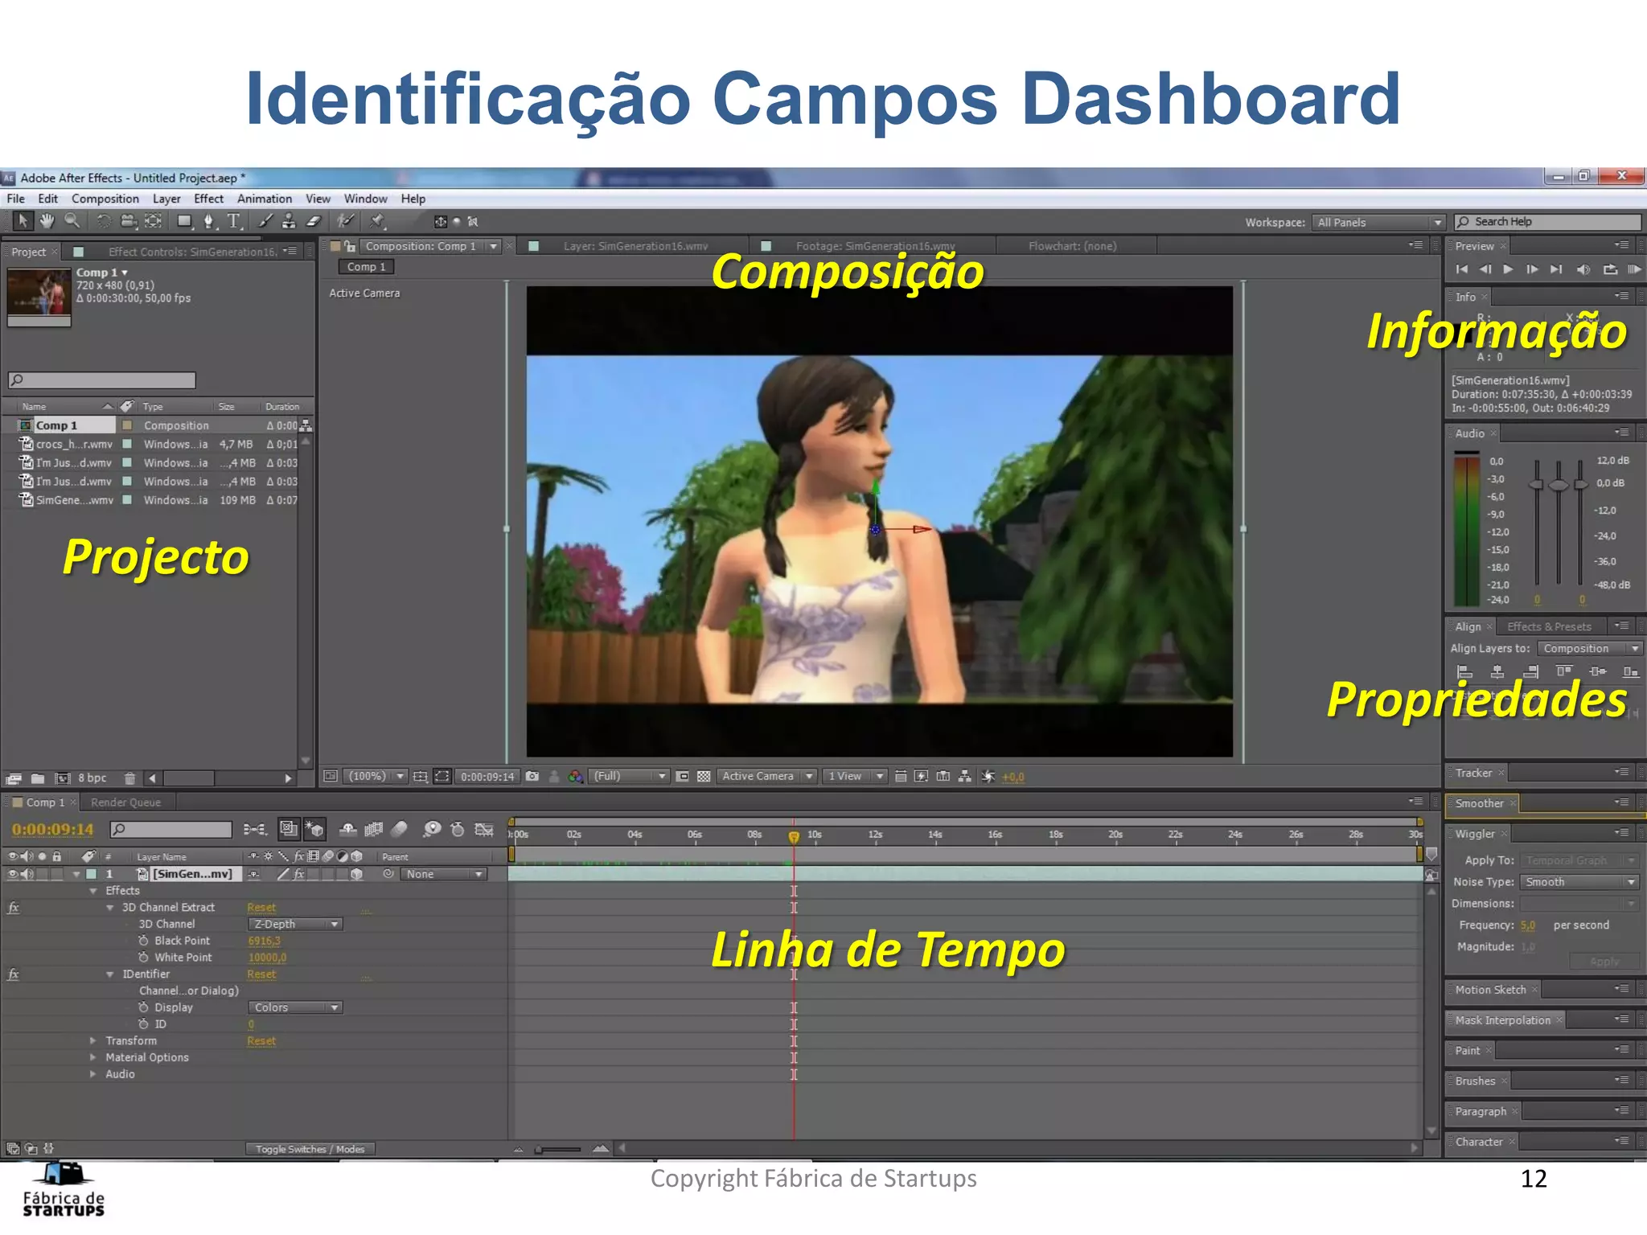Toggle the loop option in Preview
This screenshot has height=1235, width=1647.
coord(1610,269)
